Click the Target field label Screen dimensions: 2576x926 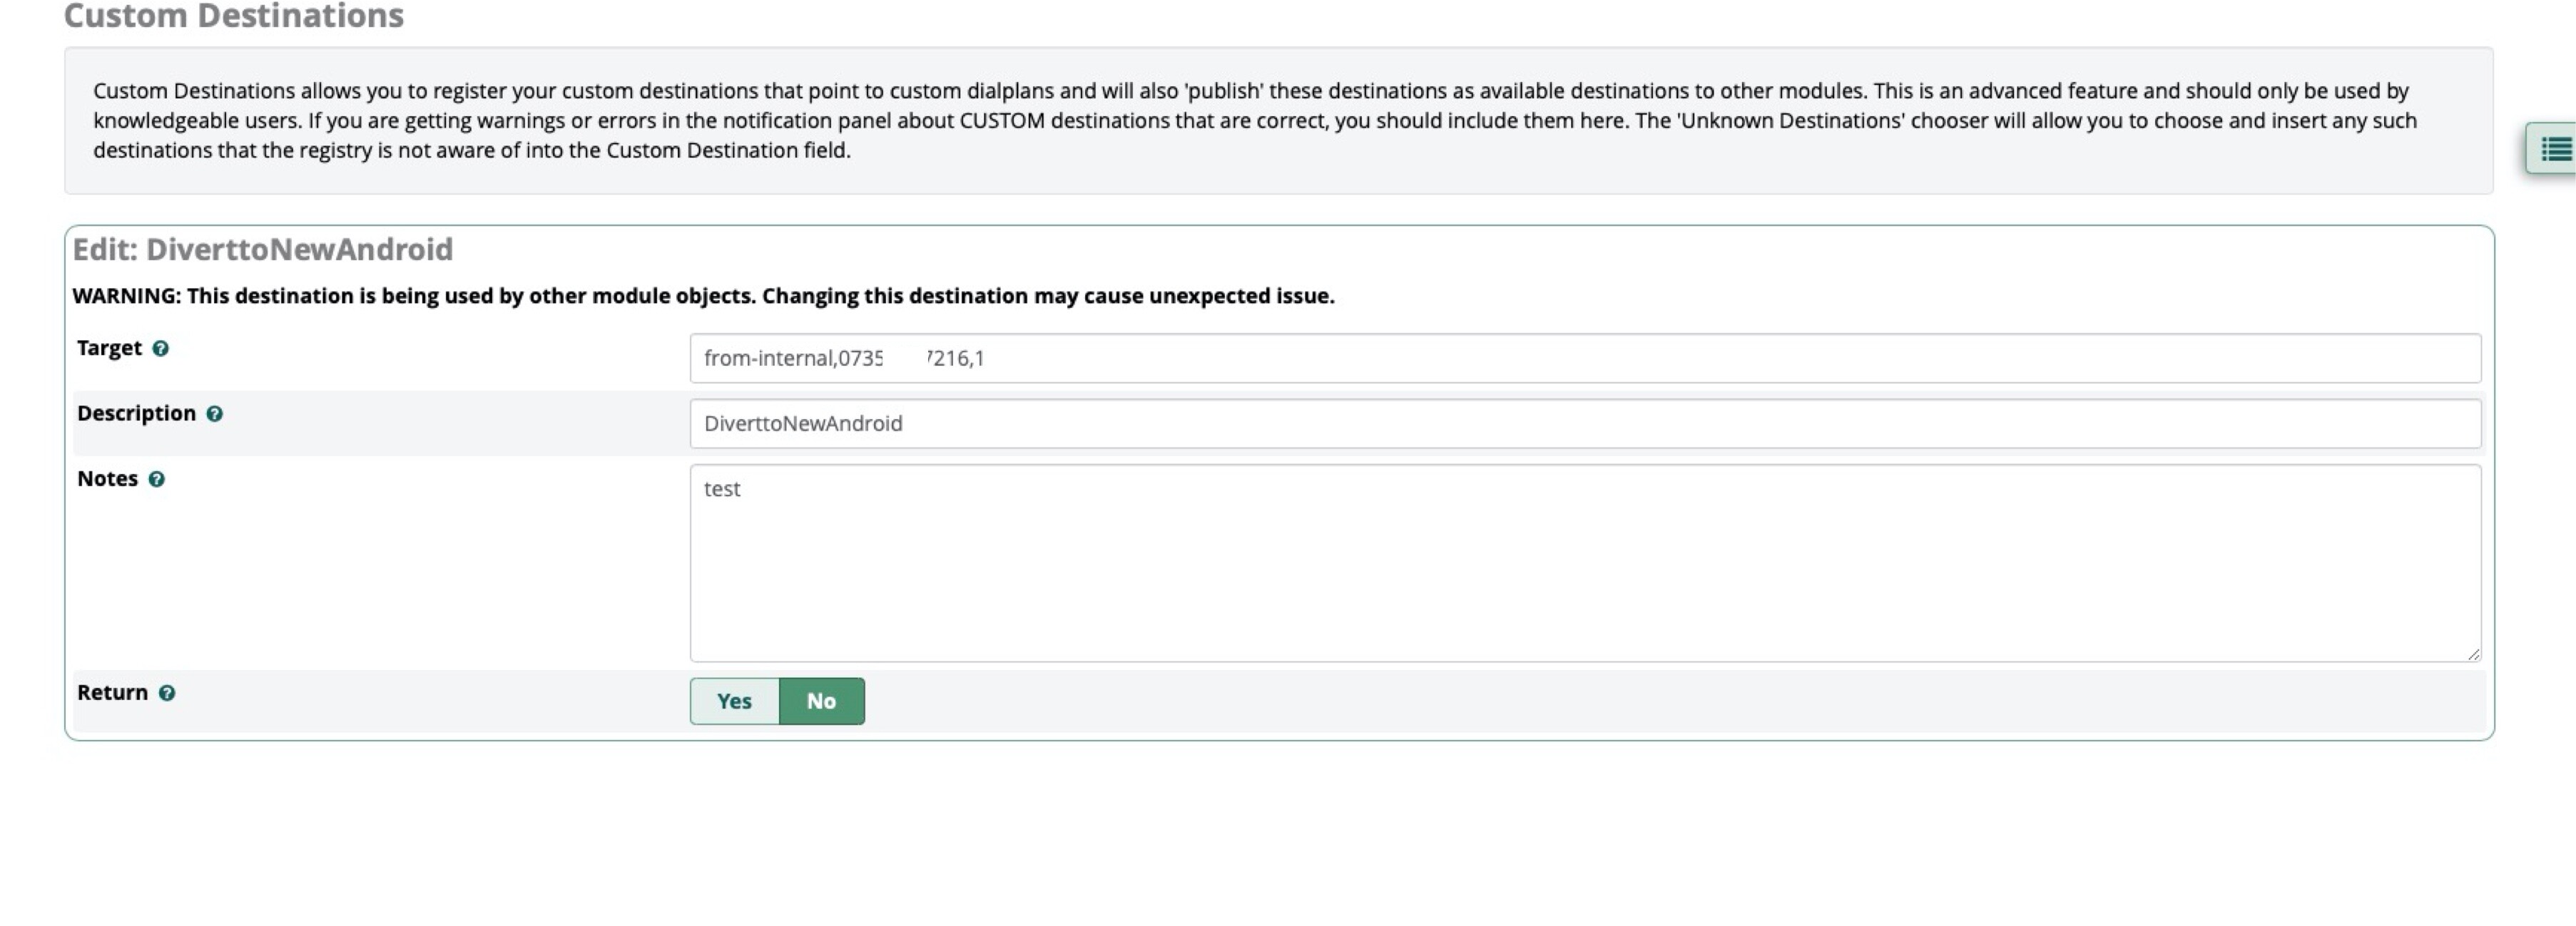109,348
